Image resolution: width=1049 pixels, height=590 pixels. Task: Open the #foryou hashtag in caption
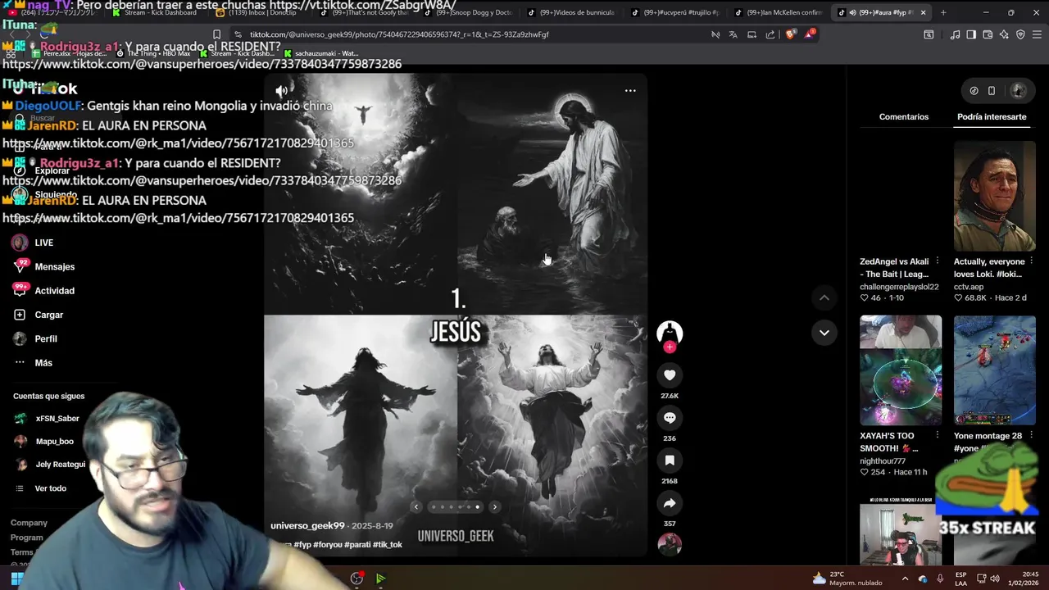(x=328, y=545)
